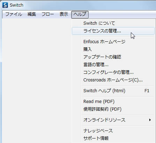The height and width of the screenshot is (143, 156).
Task: Expand the オンラインドリソース submenu
Action: click(113, 120)
